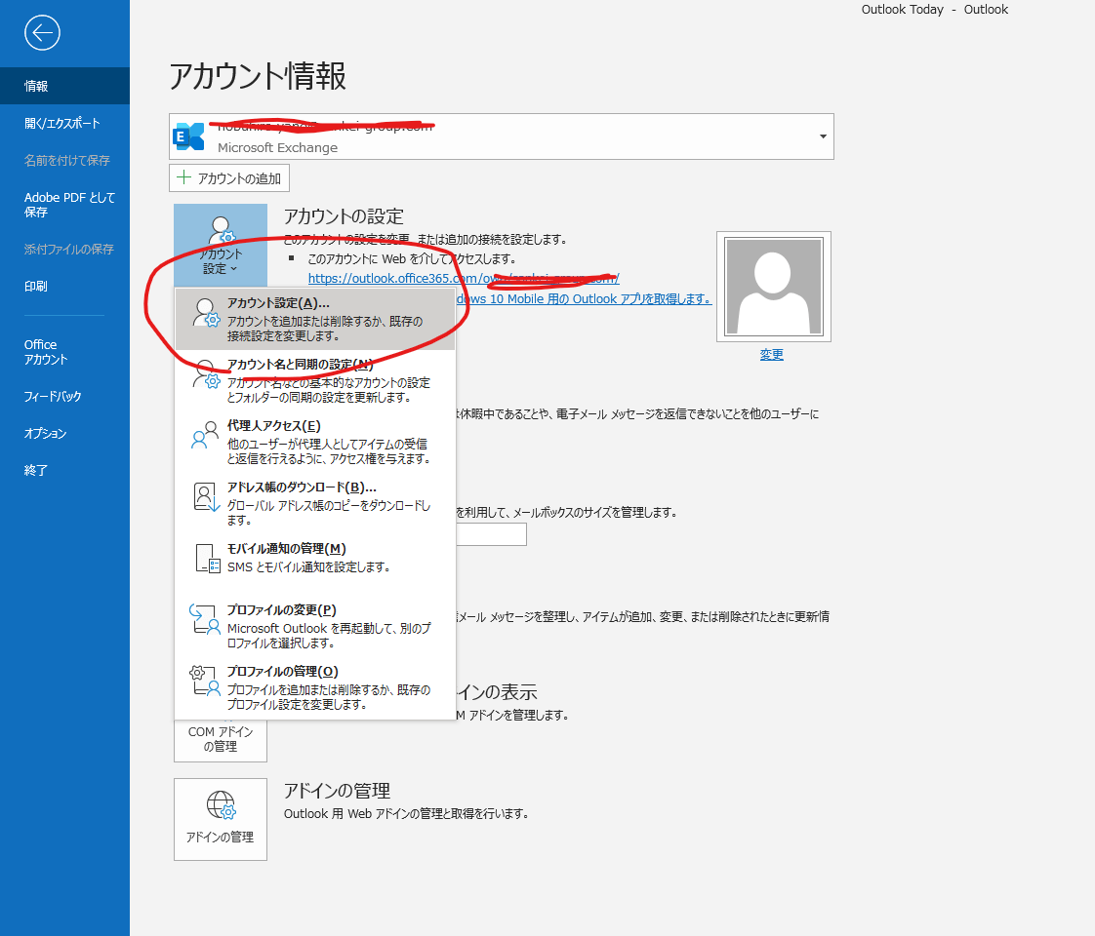The height and width of the screenshot is (936, 1095).
Task: Click the アドインの管理 button label
Action: 220,837
